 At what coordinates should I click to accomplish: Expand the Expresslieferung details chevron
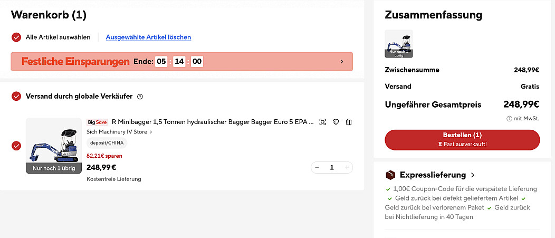point(472,175)
